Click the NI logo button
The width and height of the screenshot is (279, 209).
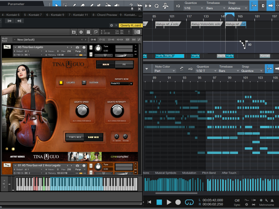137,32
